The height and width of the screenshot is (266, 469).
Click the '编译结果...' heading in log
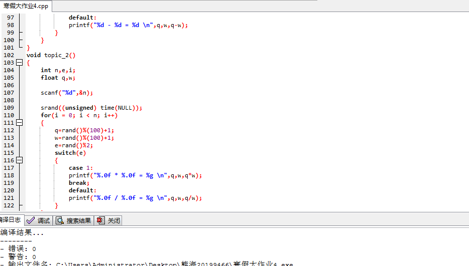tap(22, 233)
